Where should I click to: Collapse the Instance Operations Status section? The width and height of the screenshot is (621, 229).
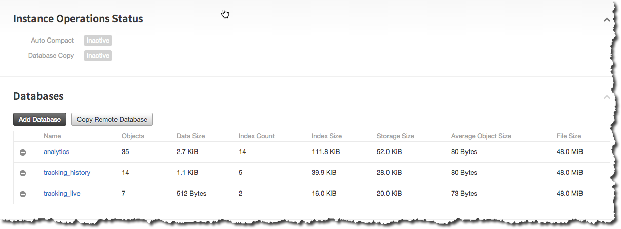(x=606, y=20)
